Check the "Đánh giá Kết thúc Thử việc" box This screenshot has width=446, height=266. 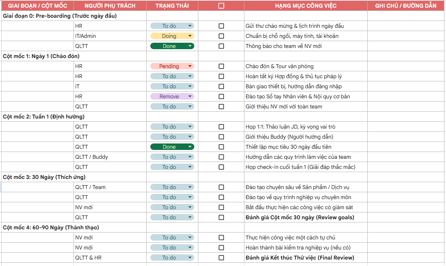pyautogui.click(x=221, y=258)
